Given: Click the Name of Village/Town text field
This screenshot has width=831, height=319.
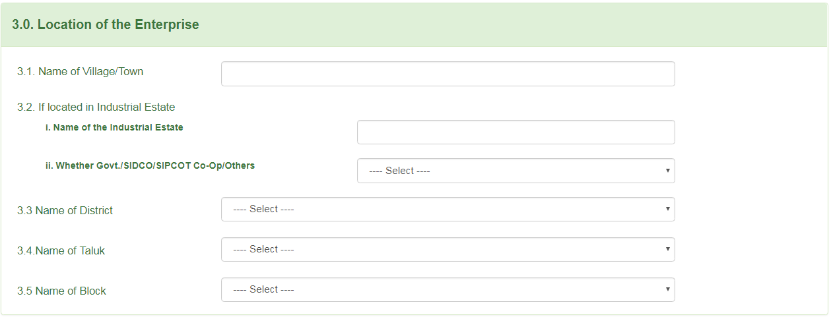Looking at the screenshot, I should pos(448,74).
